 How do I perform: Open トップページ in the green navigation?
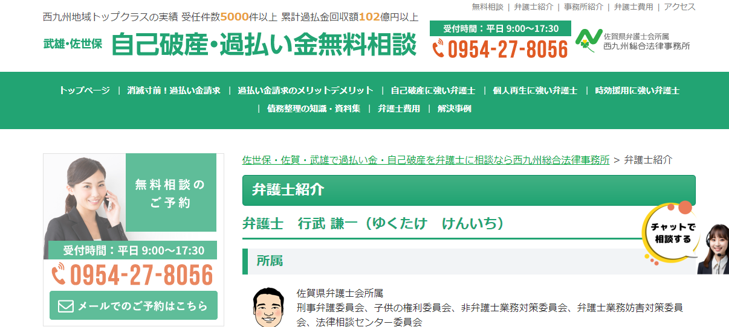pyautogui.click(x=85, y=90)
